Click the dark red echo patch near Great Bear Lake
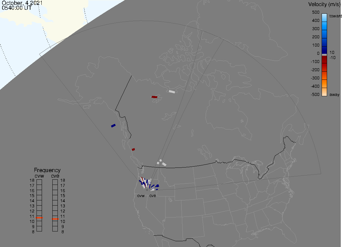Image resolution: width=342 pixels, height=247 pixels. 155,97
